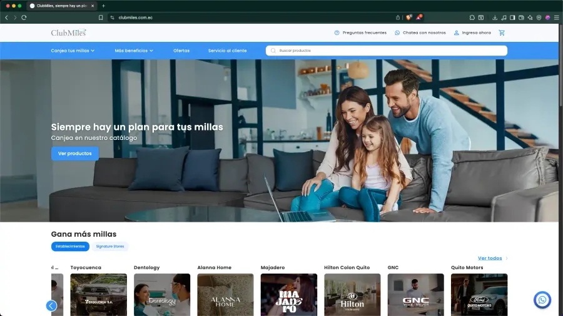Click the ClubMiles logo

pos(68,32)
